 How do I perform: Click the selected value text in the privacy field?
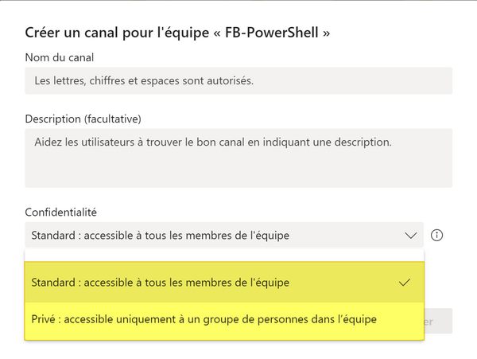(x=160, y=236)
